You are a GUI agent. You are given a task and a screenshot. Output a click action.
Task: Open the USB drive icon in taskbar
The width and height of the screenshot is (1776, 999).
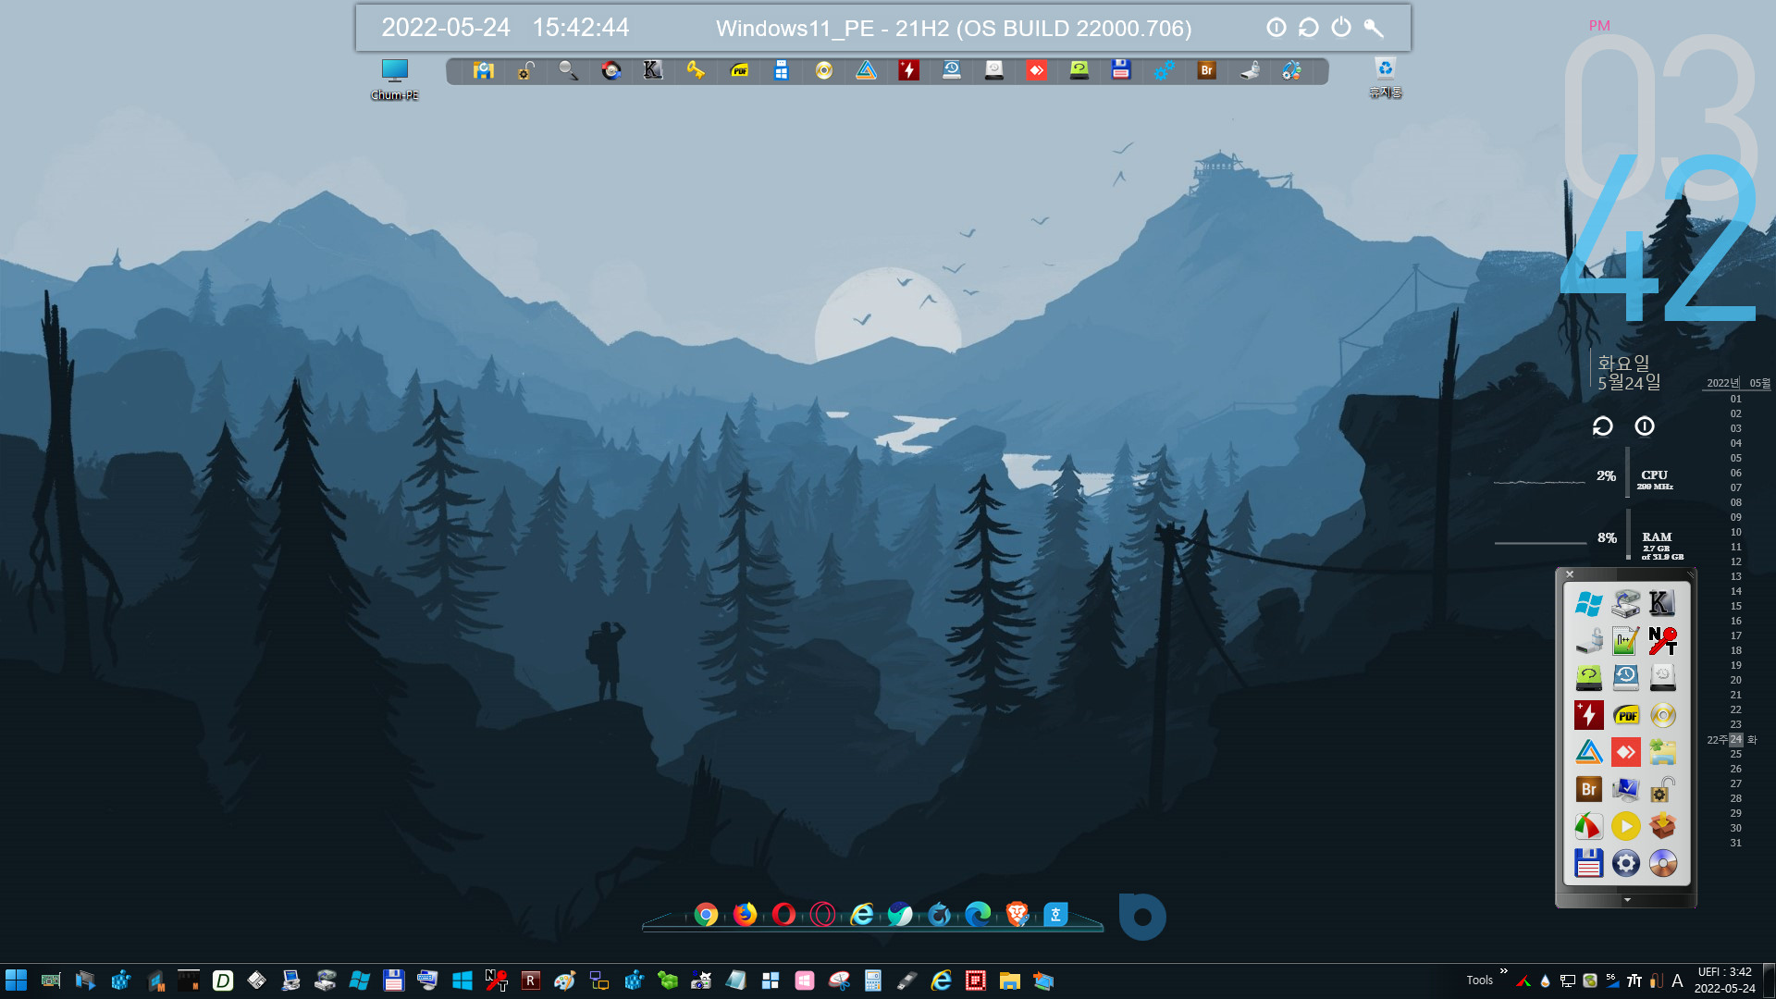click(x=906, y=980)
